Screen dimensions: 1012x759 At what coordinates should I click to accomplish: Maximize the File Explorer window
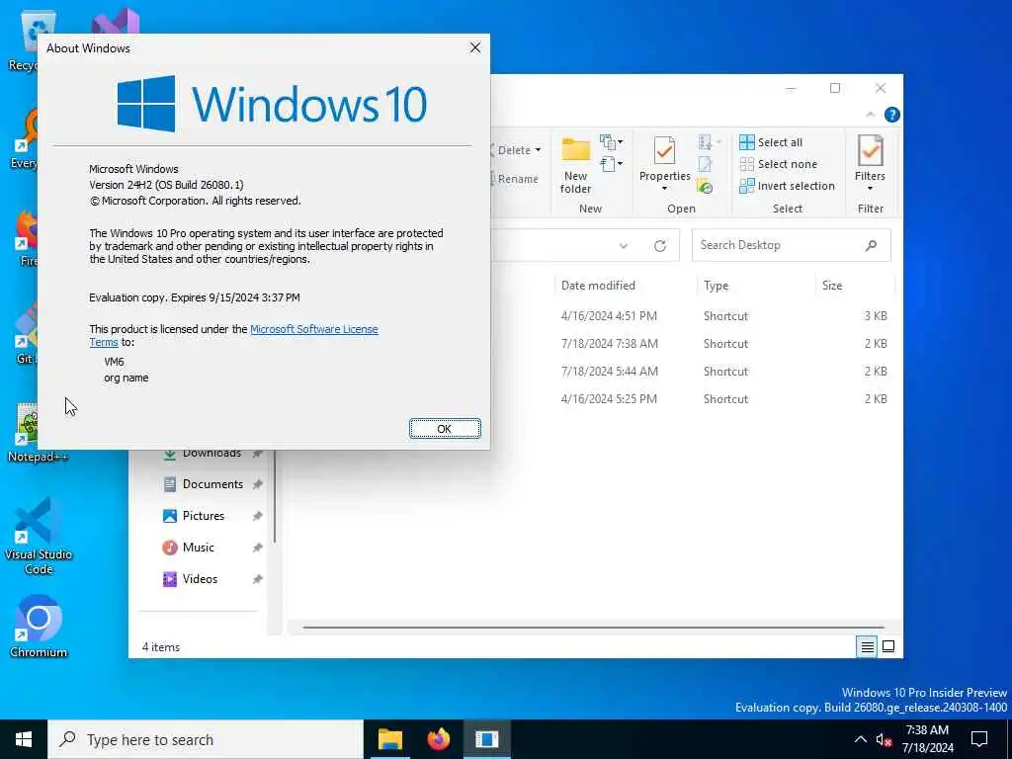tap(835, 88)
